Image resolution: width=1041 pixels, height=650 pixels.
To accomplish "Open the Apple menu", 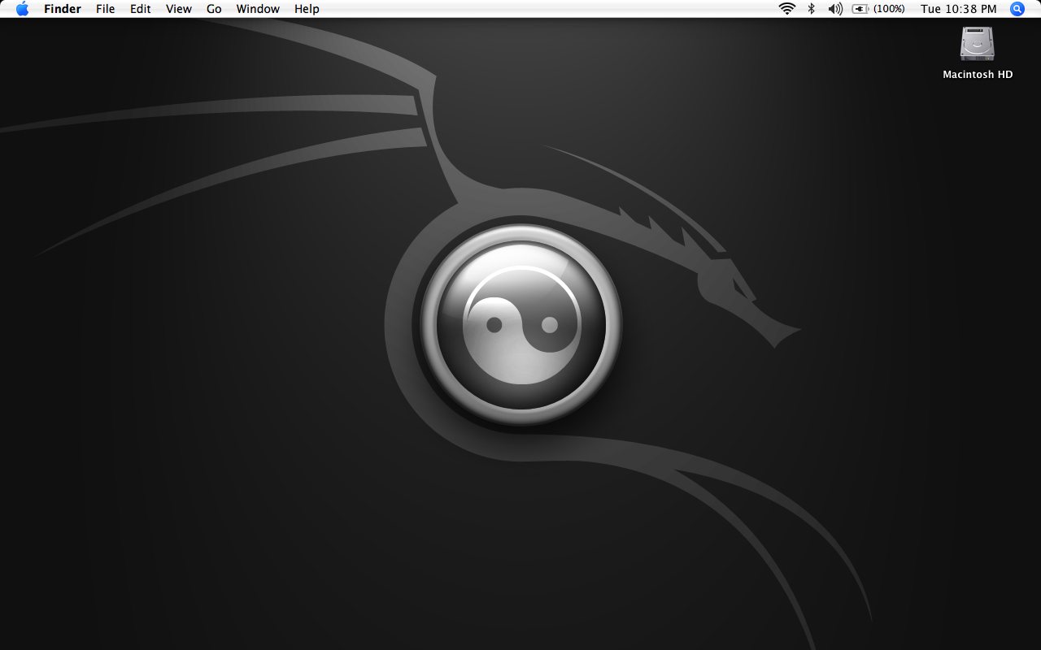I will point(22,9).
